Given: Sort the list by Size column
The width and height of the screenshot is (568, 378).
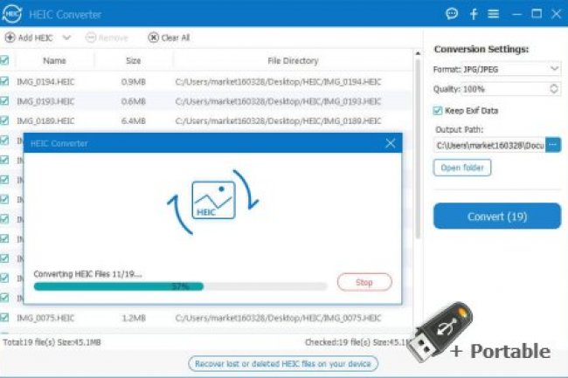Looking at the screenshot, I should (x=134, y=61).
